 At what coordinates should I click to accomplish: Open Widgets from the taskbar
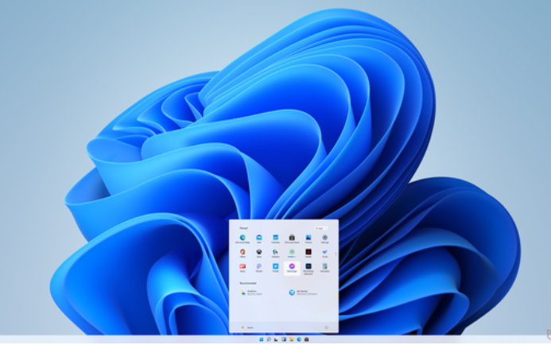coord(284,339)
